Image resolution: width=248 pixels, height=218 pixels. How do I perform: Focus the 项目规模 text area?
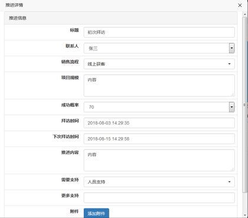[x=159, y=86]
